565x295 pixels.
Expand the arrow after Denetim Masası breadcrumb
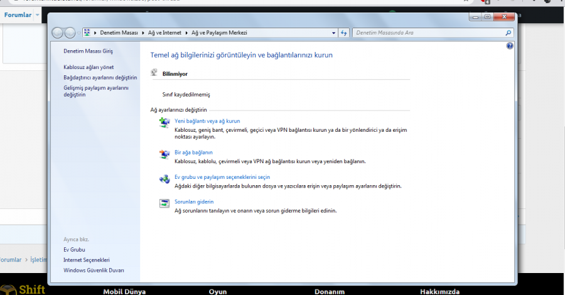[x=143, y=33]
